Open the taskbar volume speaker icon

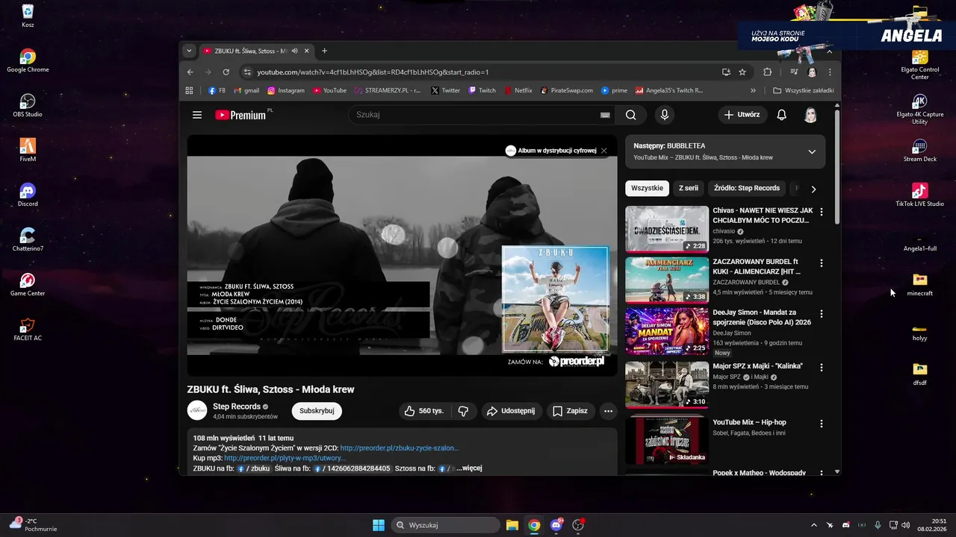click(906, 525)
